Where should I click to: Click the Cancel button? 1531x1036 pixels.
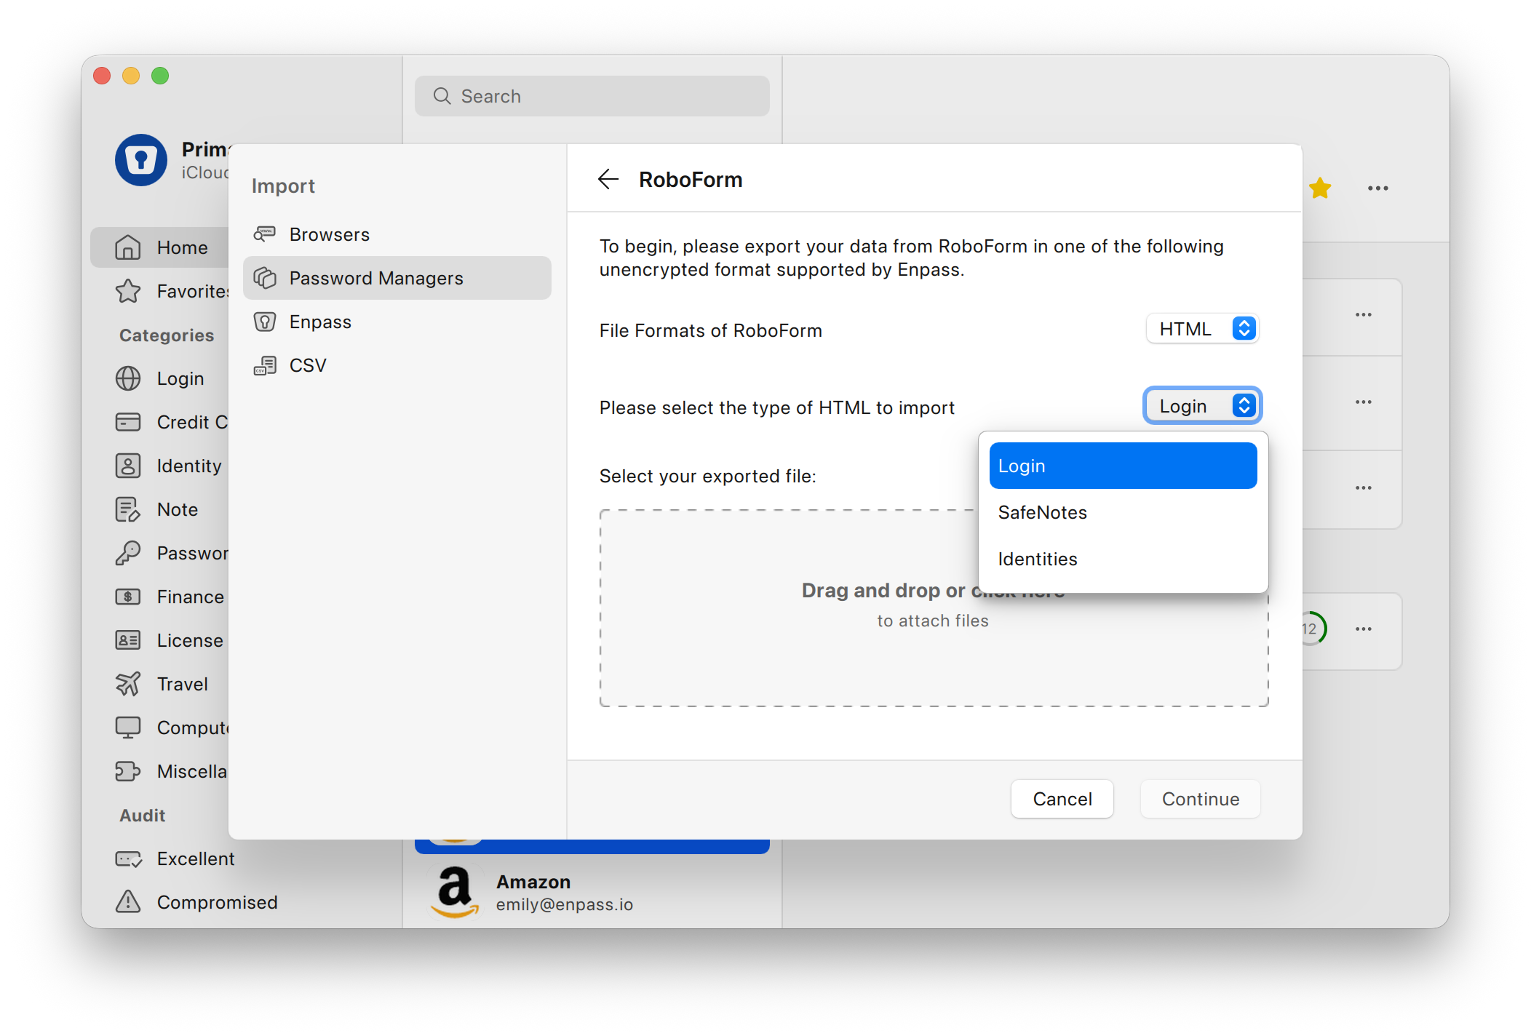(1062, 799)
